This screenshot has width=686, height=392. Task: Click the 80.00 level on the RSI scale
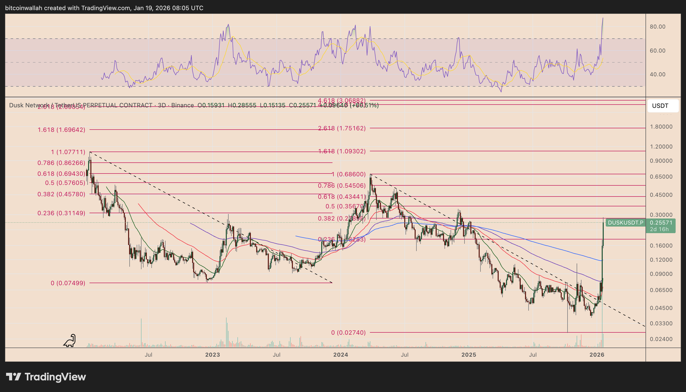[657, 27]
